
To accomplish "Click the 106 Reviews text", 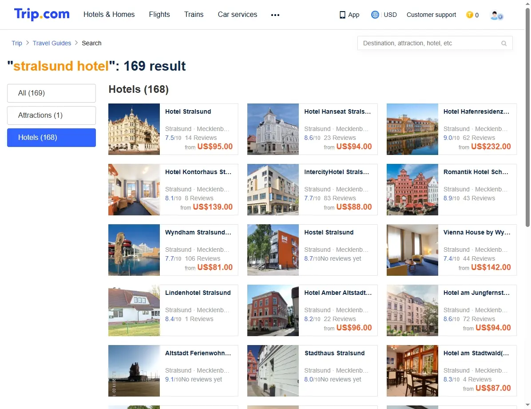I will tap(202, 258).
